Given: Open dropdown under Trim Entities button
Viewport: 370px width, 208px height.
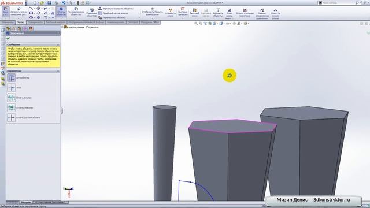Looking at the screenshot, I should click(61, 18).
